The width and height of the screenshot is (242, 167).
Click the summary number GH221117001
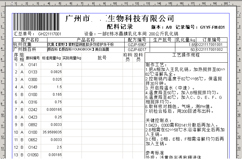50,34
